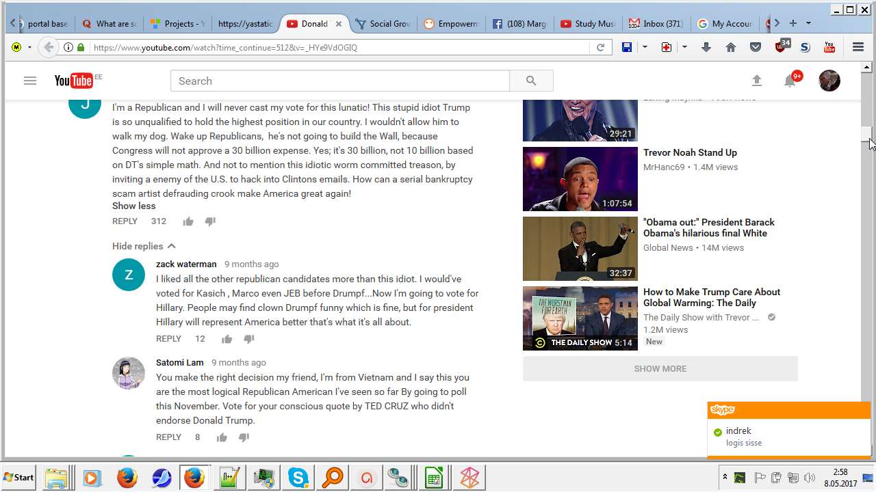The width and height of the screenshot is (876, 492).
Task: Close the active Donald YouTube tab
Action: (x=338, y=23)
